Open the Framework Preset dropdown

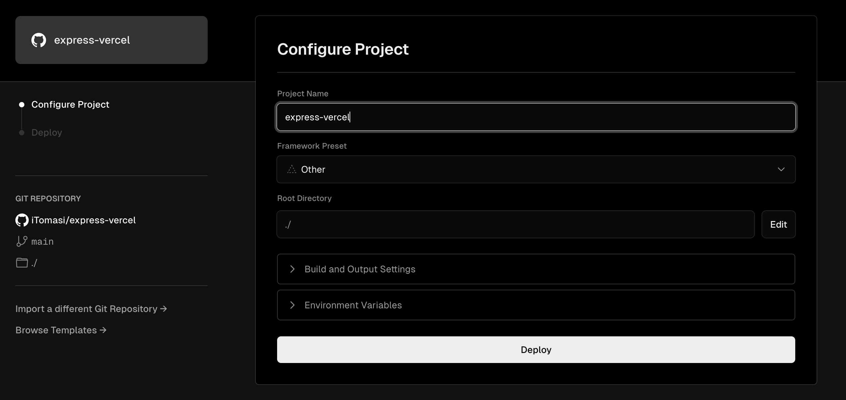click(536, 169)
